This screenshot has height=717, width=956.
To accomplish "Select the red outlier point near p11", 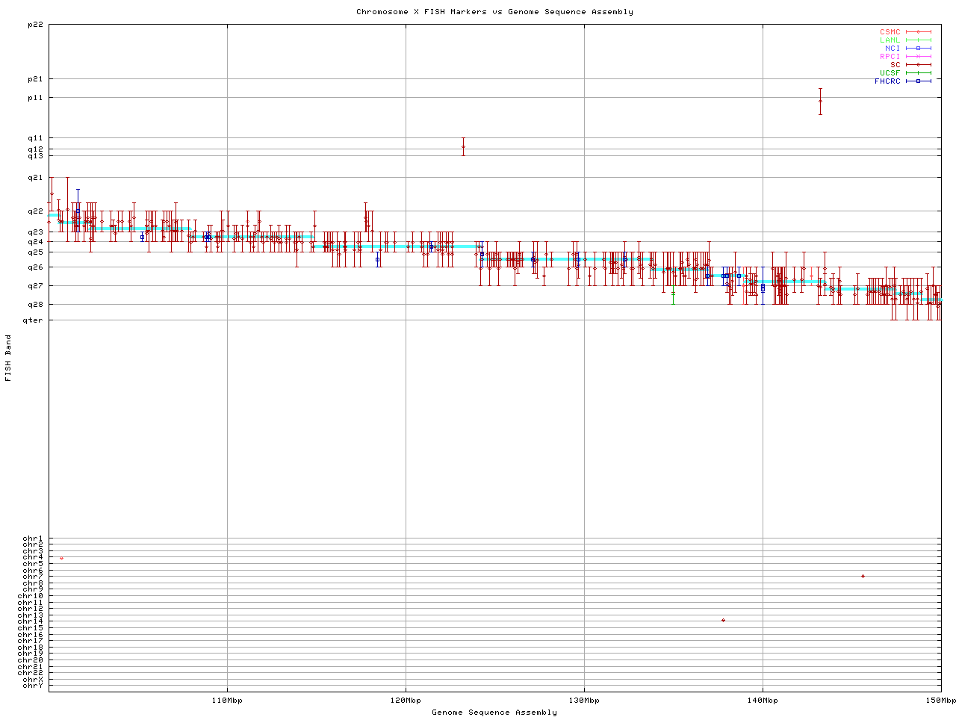I will [820, 101].
